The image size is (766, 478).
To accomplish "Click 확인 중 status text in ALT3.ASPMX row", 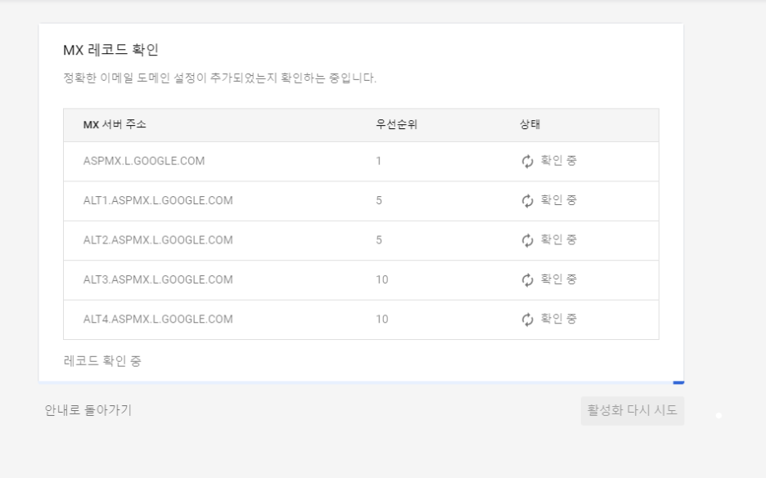I will [x=558, y=279].
